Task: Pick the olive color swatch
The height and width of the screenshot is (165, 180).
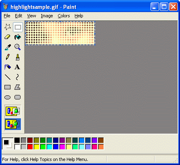Action: (37, 140)
